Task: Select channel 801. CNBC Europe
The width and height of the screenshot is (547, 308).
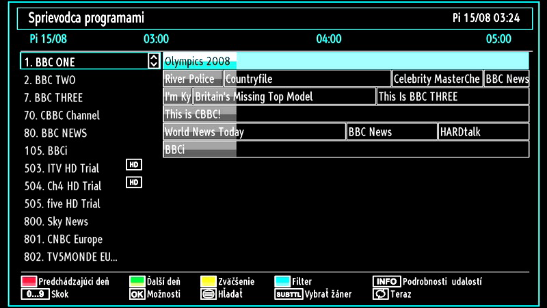Action: [x=64, y=240]
